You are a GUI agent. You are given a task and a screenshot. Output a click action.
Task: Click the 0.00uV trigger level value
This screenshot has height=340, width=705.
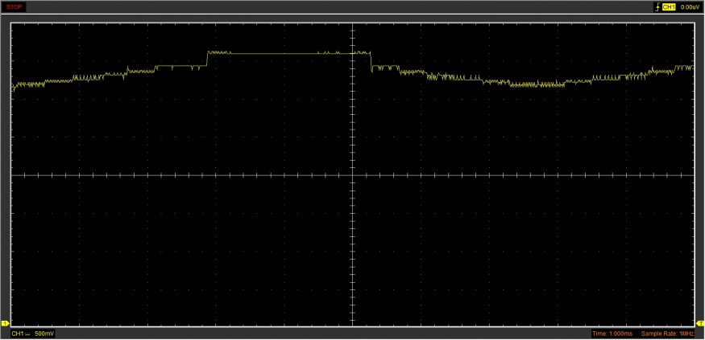click(x=689, y=7)
